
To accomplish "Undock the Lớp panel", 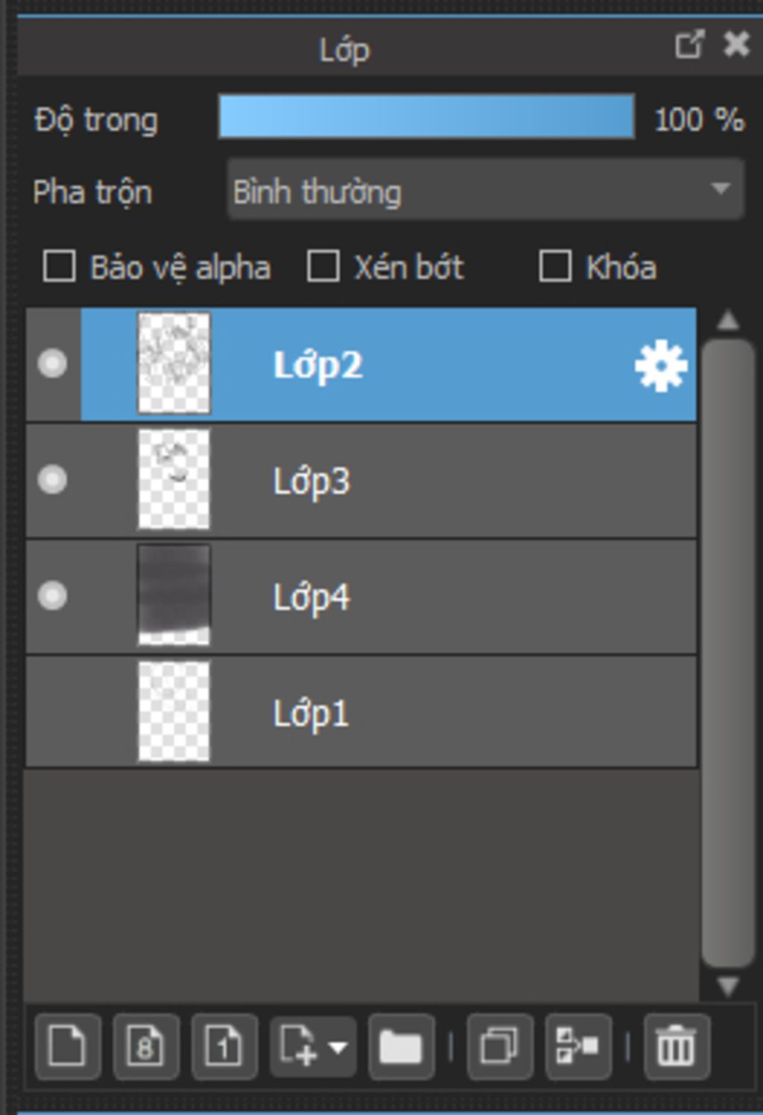I will tap(689, 45).
